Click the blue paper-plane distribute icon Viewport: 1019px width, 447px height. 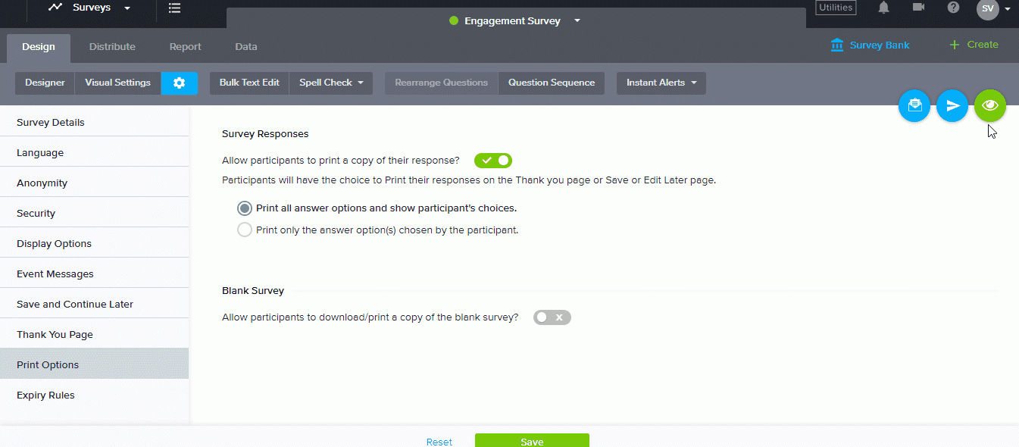952,106
